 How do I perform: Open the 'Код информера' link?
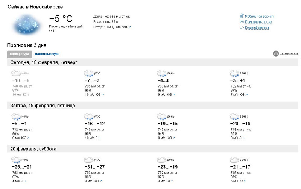(x=257, y=27)
